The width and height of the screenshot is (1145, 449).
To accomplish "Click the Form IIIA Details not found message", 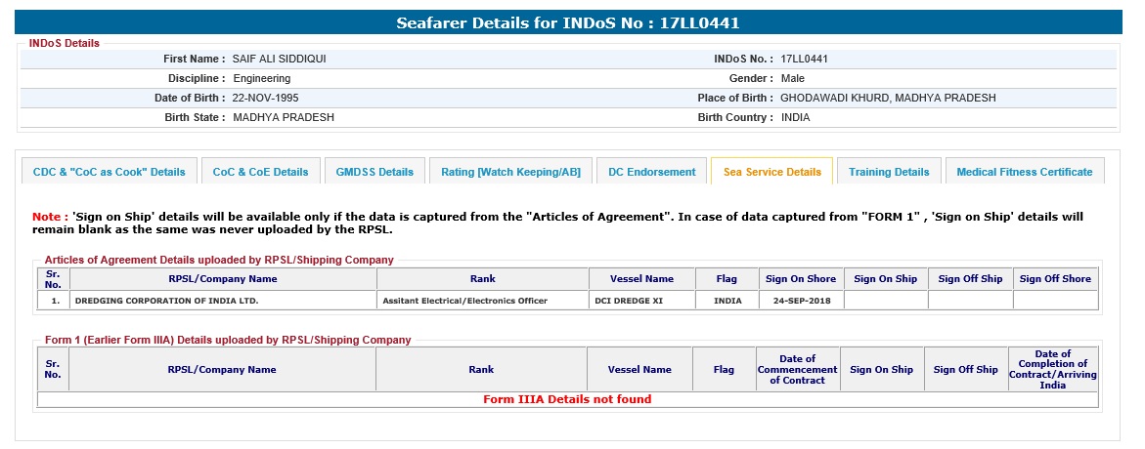I will coord(567,399).
